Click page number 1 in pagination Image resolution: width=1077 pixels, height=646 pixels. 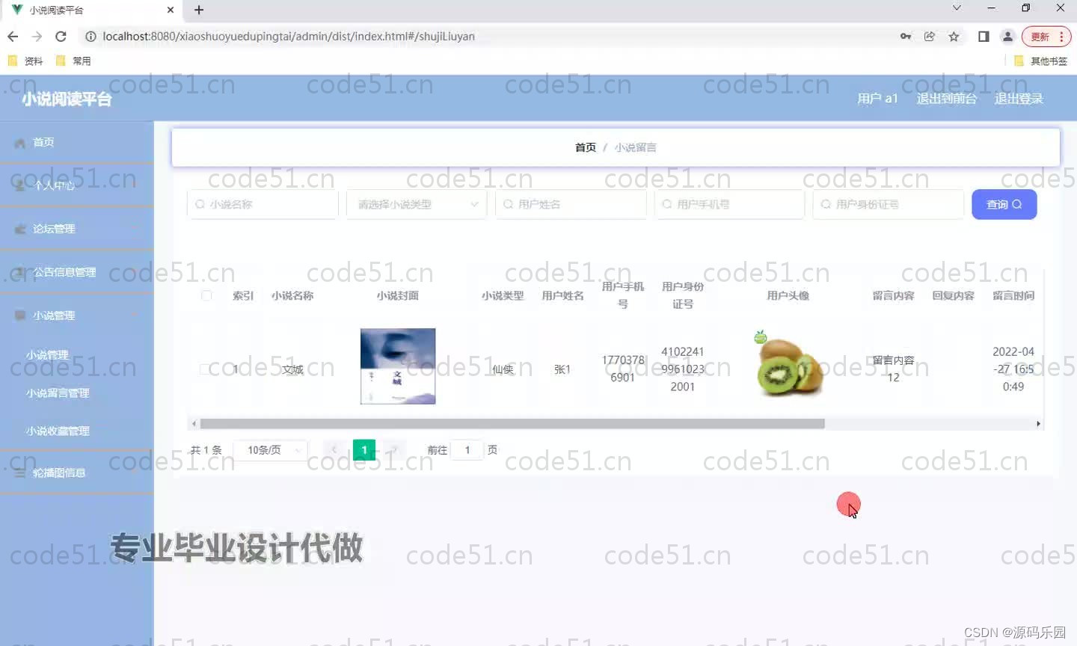[363, 449]
